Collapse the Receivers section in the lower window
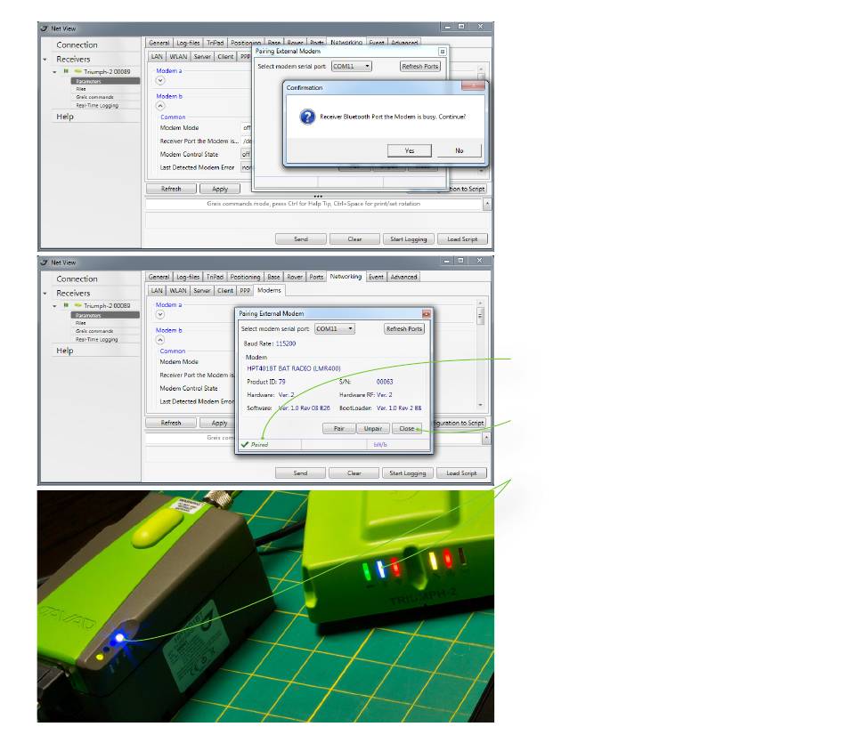Image resolution: width=846 pixels, height=751 pixels. click(x=45, y=294)
